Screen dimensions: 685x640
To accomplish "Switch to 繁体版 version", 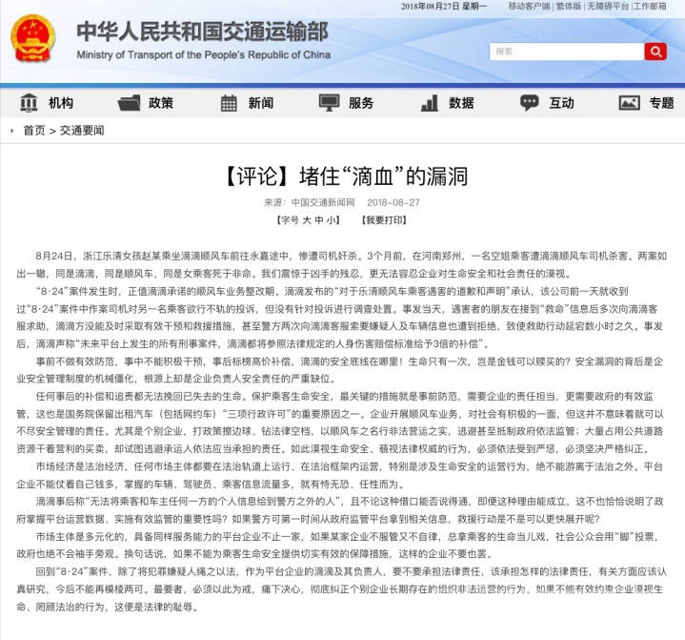I will click(569, 6).
